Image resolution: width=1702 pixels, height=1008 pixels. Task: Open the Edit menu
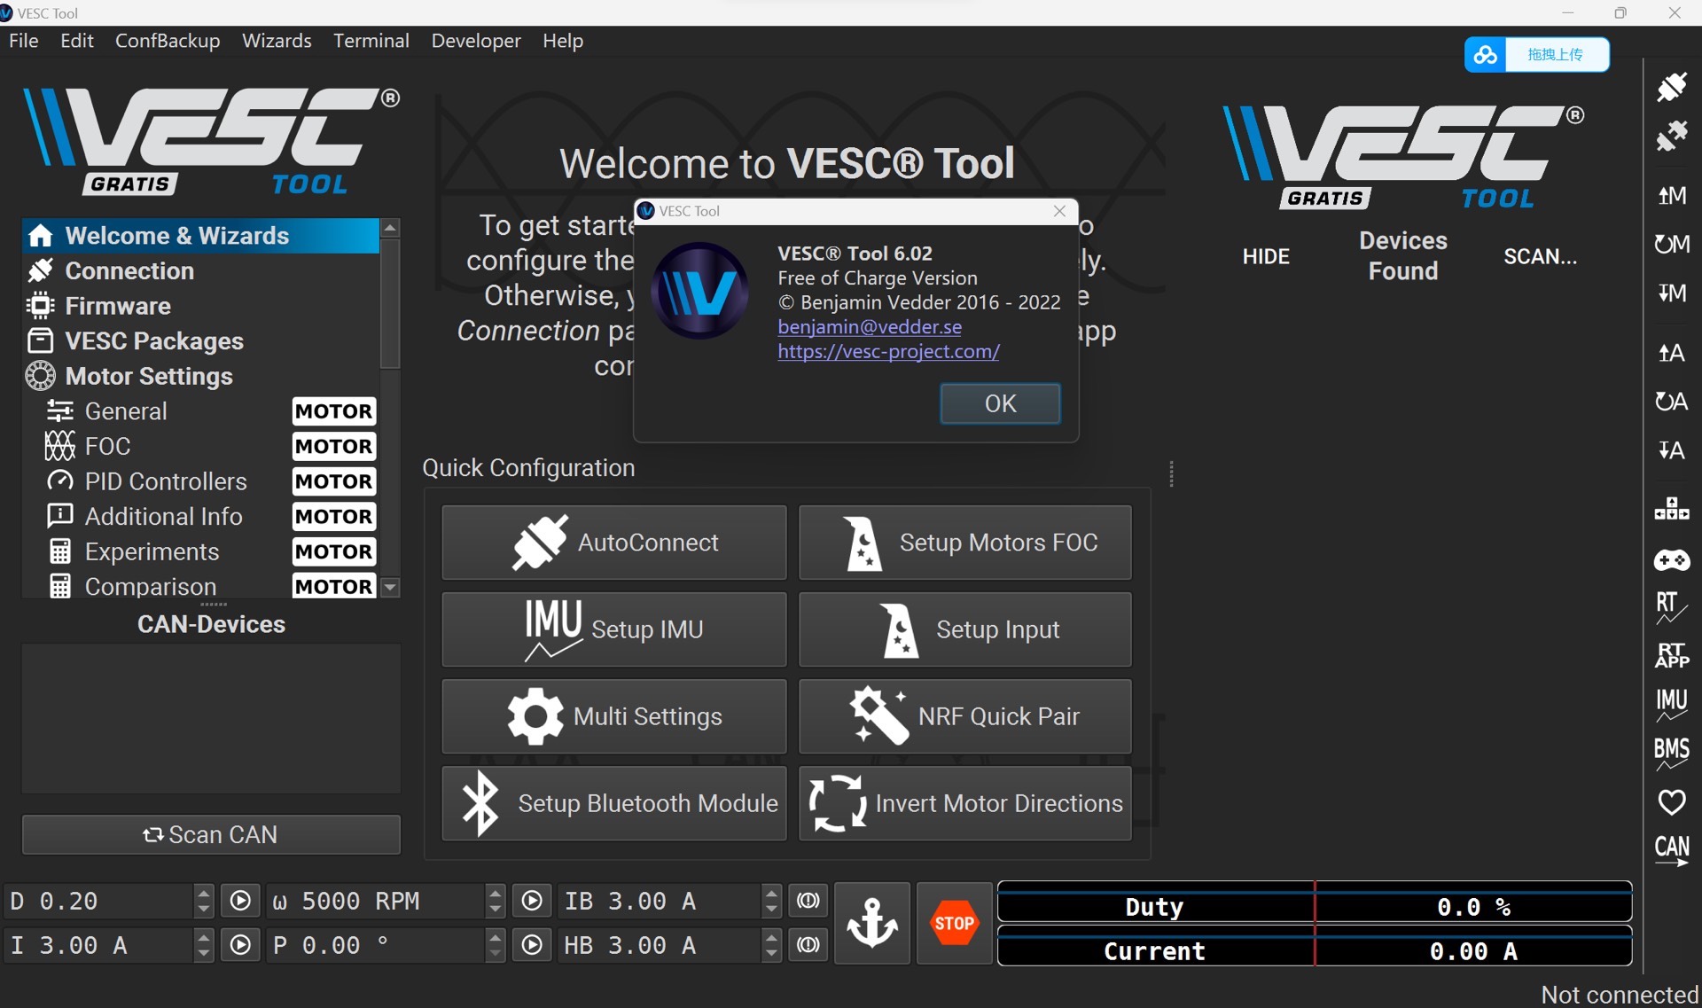(77, 41)
